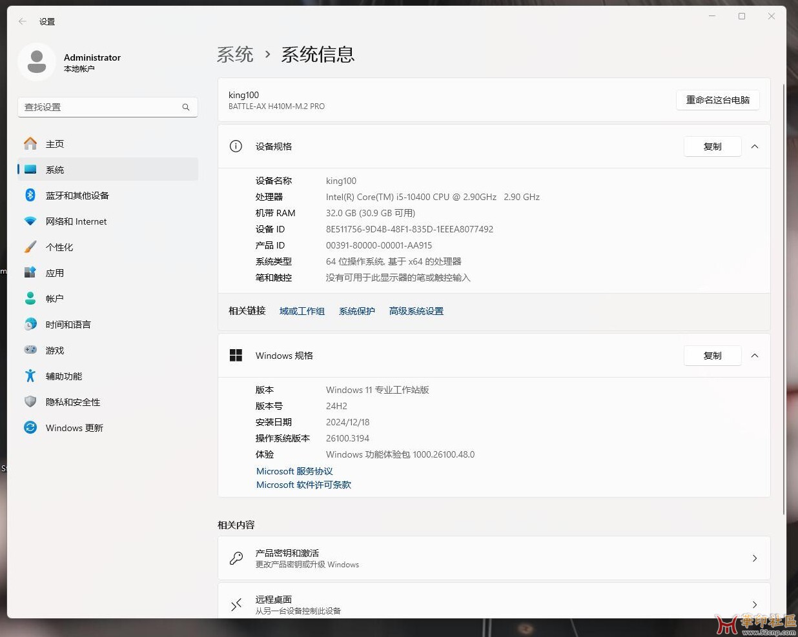Image resolution: width=798 pixels, height=637 pixels.
Task: Select 蓝牙和其他设备 in the sidebar
Action: point(108,196)
